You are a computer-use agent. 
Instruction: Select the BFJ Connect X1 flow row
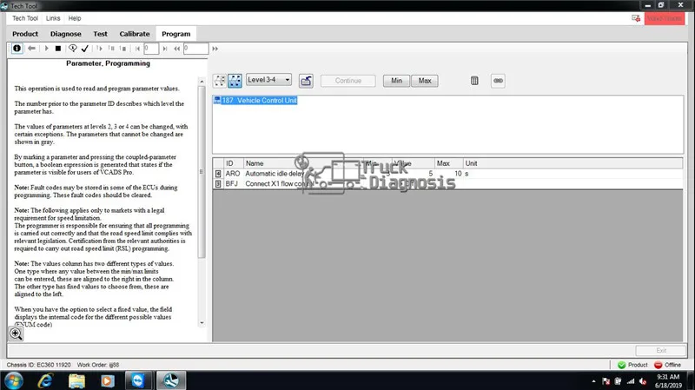click(447, 184)
